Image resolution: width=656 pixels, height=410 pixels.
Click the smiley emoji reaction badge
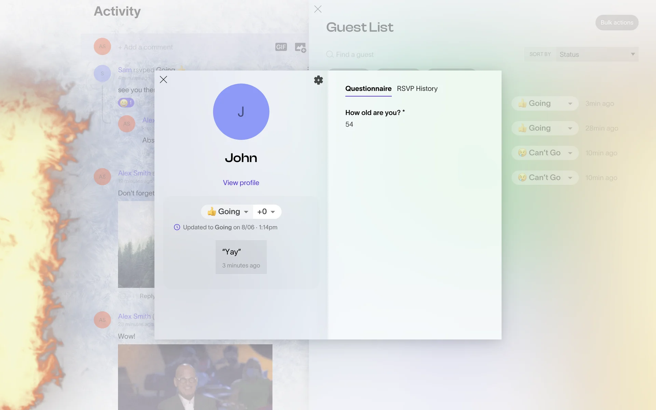pos(126,102)
